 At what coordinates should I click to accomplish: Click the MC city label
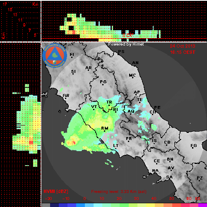(x=132, y=75)
